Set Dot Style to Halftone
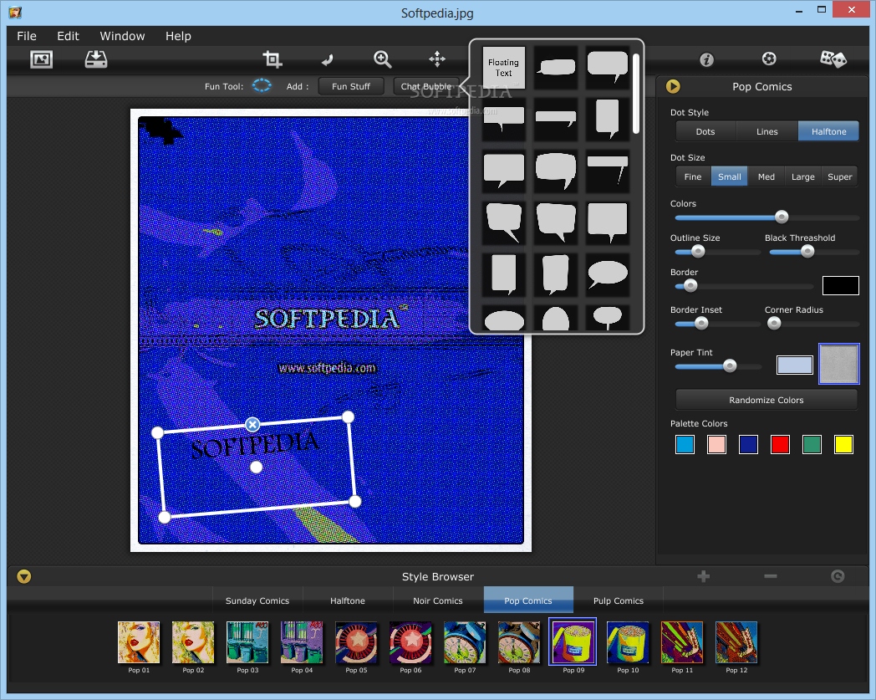The height and width of the screenshot is (700, 876). click(x=828, y=131)
